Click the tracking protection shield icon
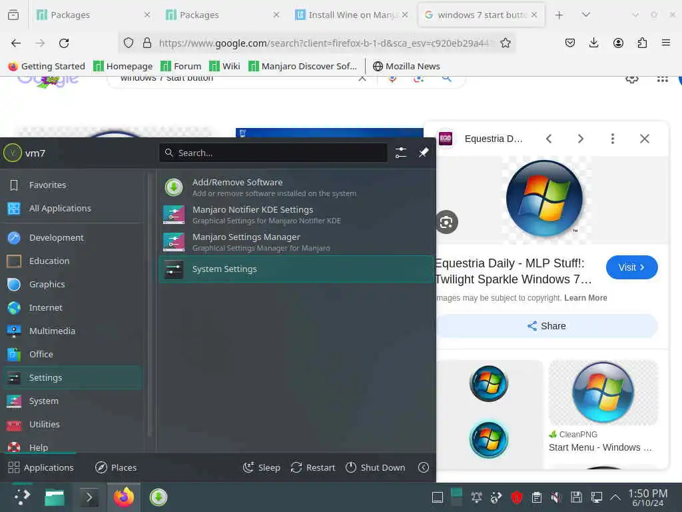Screen dimensions: 682x512 click(x=129, y=43)
